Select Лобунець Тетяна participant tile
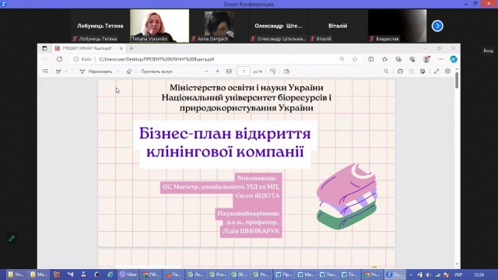Screen dimensions: 498x280 point(100,26)
